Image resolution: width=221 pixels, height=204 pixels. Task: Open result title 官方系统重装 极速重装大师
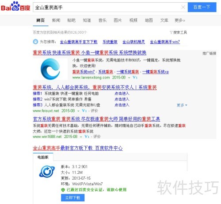pyautogui.click(x=96, y=119)
